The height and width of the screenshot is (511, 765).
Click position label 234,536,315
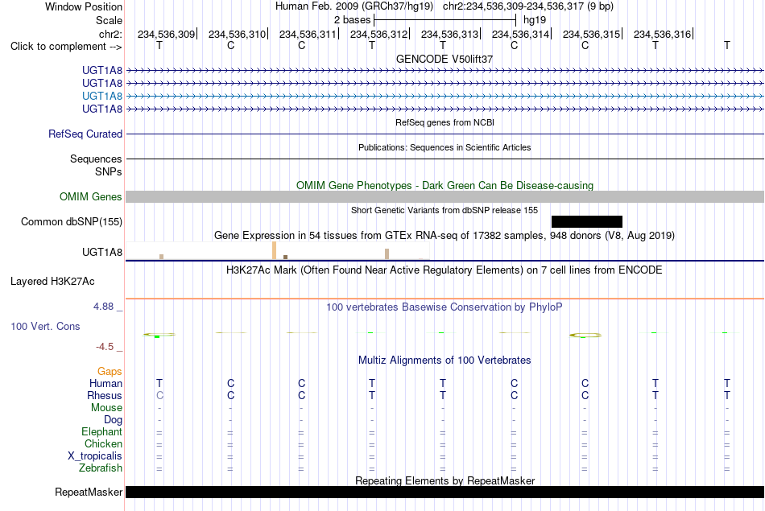(x=591, y=34)
